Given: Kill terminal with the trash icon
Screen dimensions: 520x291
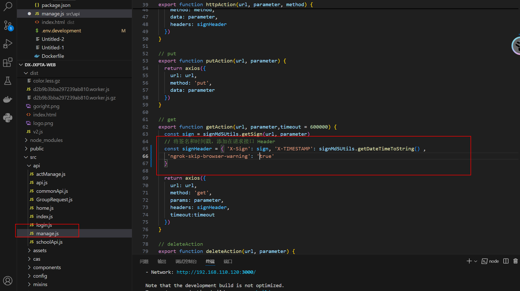Looking at the screenshot, I should click(x=515, y=261).
